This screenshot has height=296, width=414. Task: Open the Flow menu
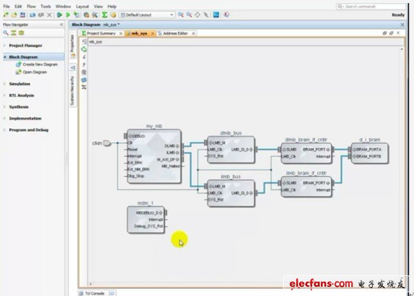pyautogui.click(x=31, y=6)
